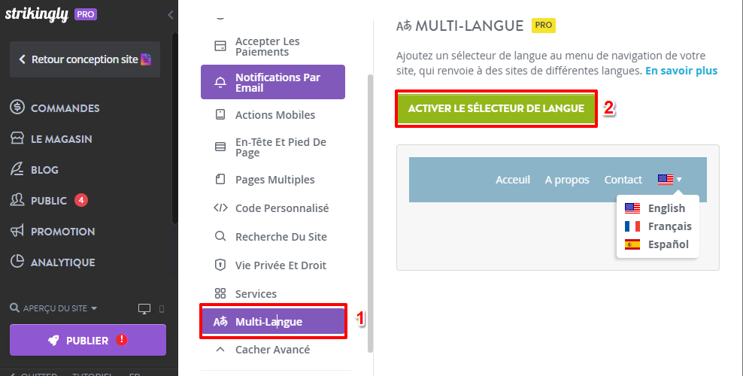Open the Pages Multiples settings
Viewport: 743px width, 376px height.
click(273, 180)
